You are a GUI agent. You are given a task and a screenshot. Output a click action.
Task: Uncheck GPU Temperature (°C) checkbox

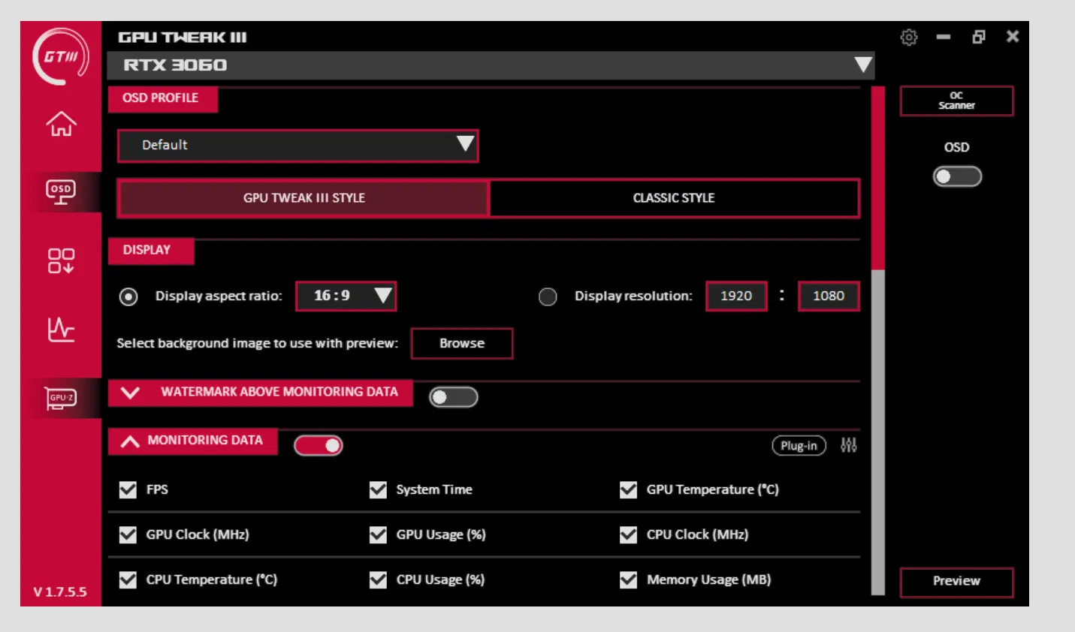pos(628,490)
